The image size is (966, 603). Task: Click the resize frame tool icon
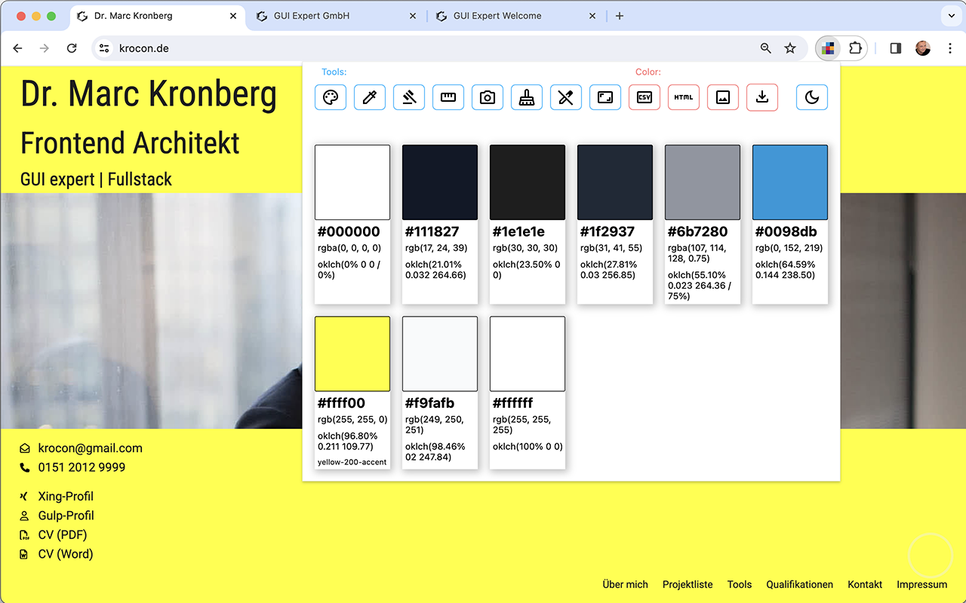(x=605, y=96)
